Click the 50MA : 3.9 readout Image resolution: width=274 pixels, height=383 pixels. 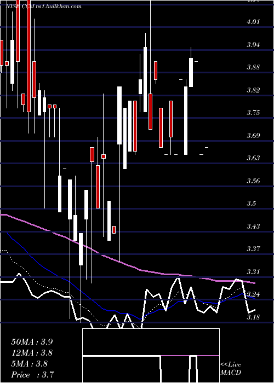[32, 342]
